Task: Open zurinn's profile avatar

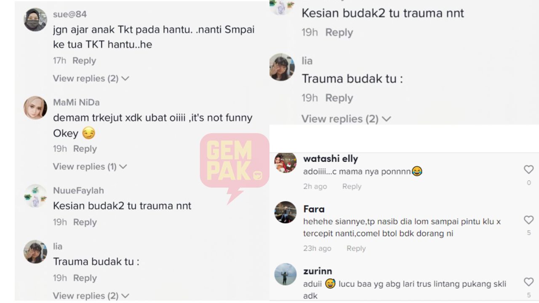Action: pos(286,274)
